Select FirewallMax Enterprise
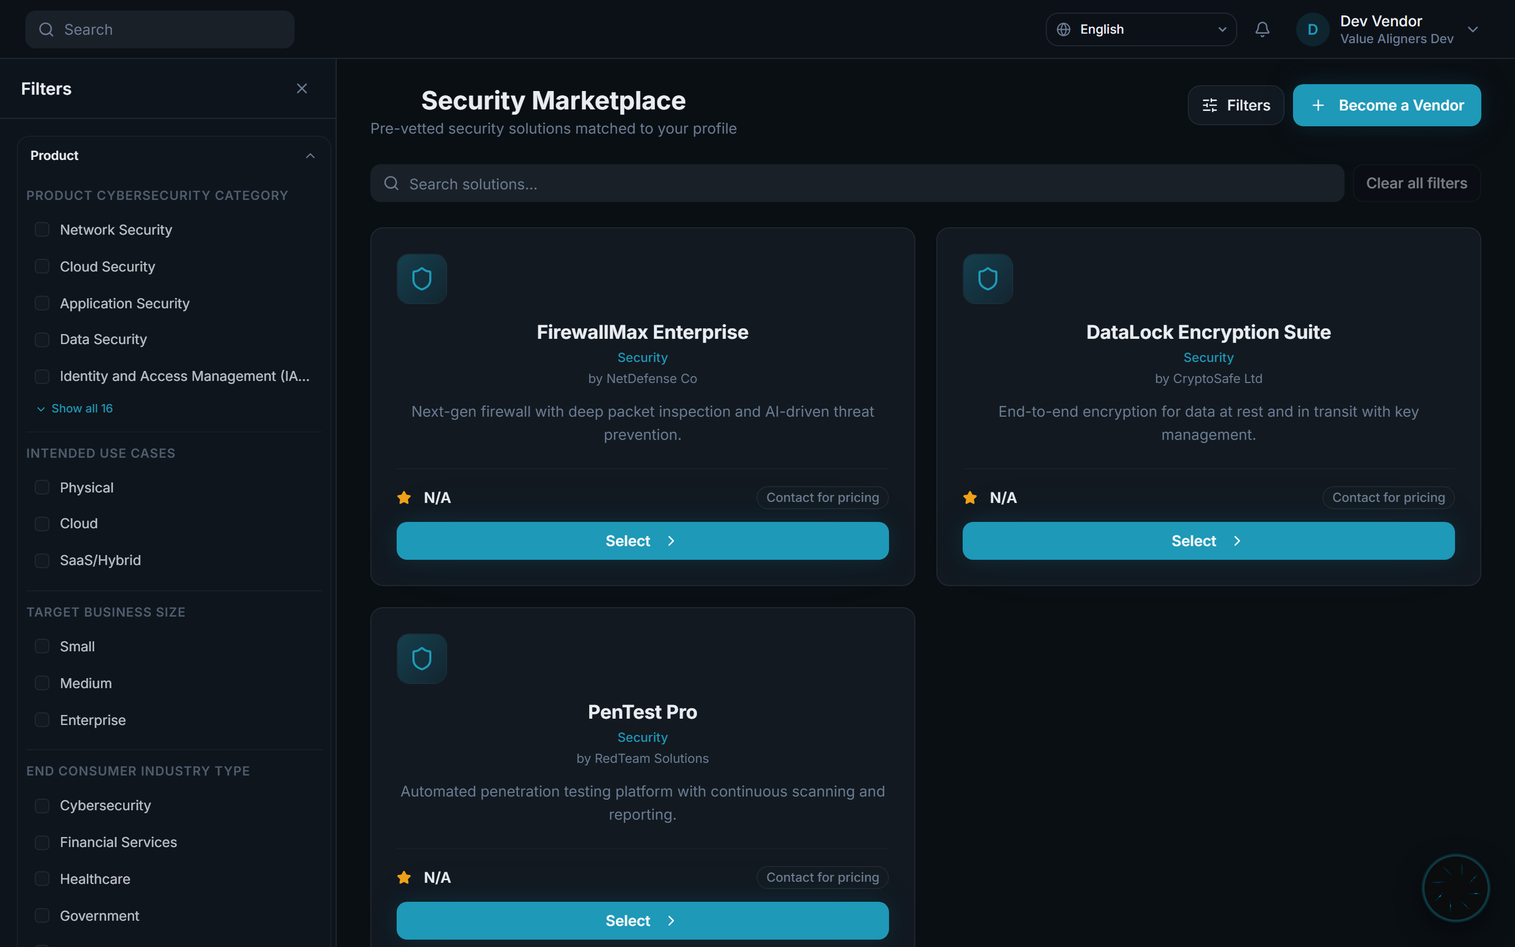This screenshot has width=1515, height=947. click(642, 540)
